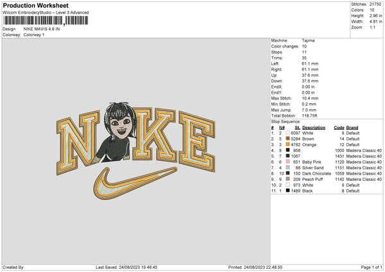Screen dimensions: 385x272
Task: Click code 1059 in the Dark Chocolate row
Action: click(x=339, y=174)
